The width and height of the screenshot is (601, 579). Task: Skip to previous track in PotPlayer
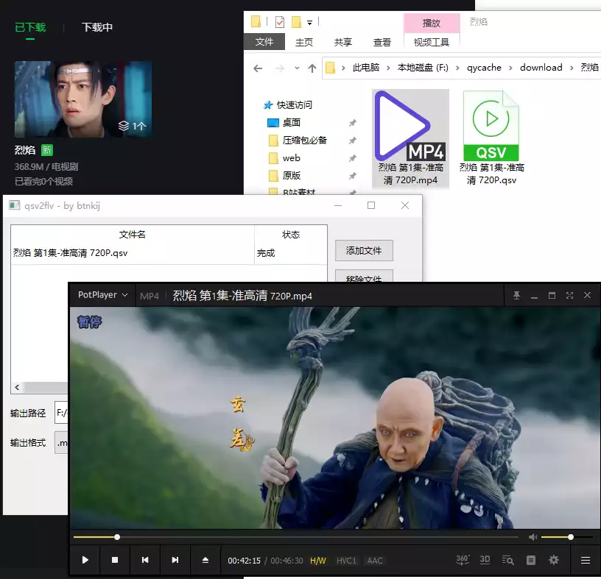(145, 560)
